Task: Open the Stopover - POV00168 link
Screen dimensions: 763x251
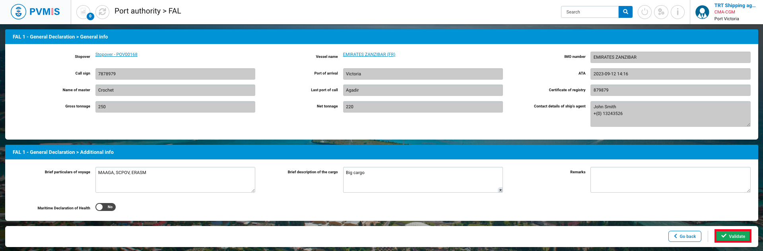Action: click(116, 55)
